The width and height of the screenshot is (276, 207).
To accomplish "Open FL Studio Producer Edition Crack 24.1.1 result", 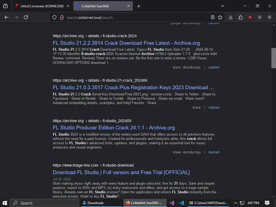I will 114,127.
